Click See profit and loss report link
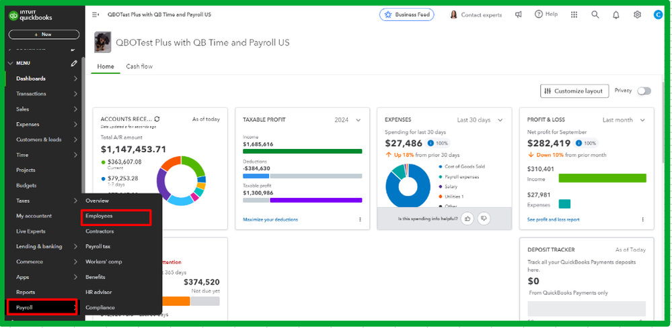The image size is (672, 328). coord(554,219)
